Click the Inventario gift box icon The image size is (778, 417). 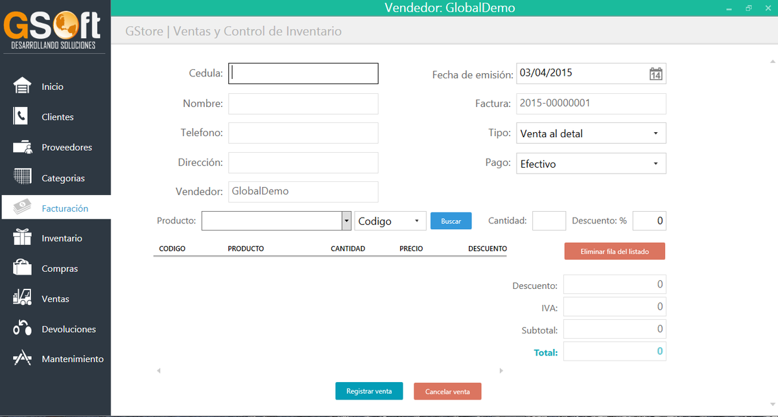23,238
